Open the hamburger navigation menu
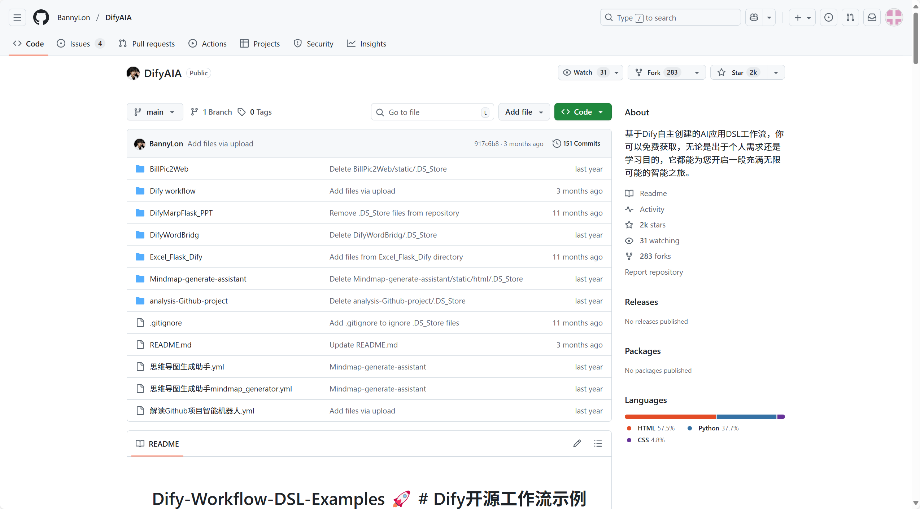Image resolution: width=920 pixels, height=509 pixels. pyautogui.click(x=17, y=17)
